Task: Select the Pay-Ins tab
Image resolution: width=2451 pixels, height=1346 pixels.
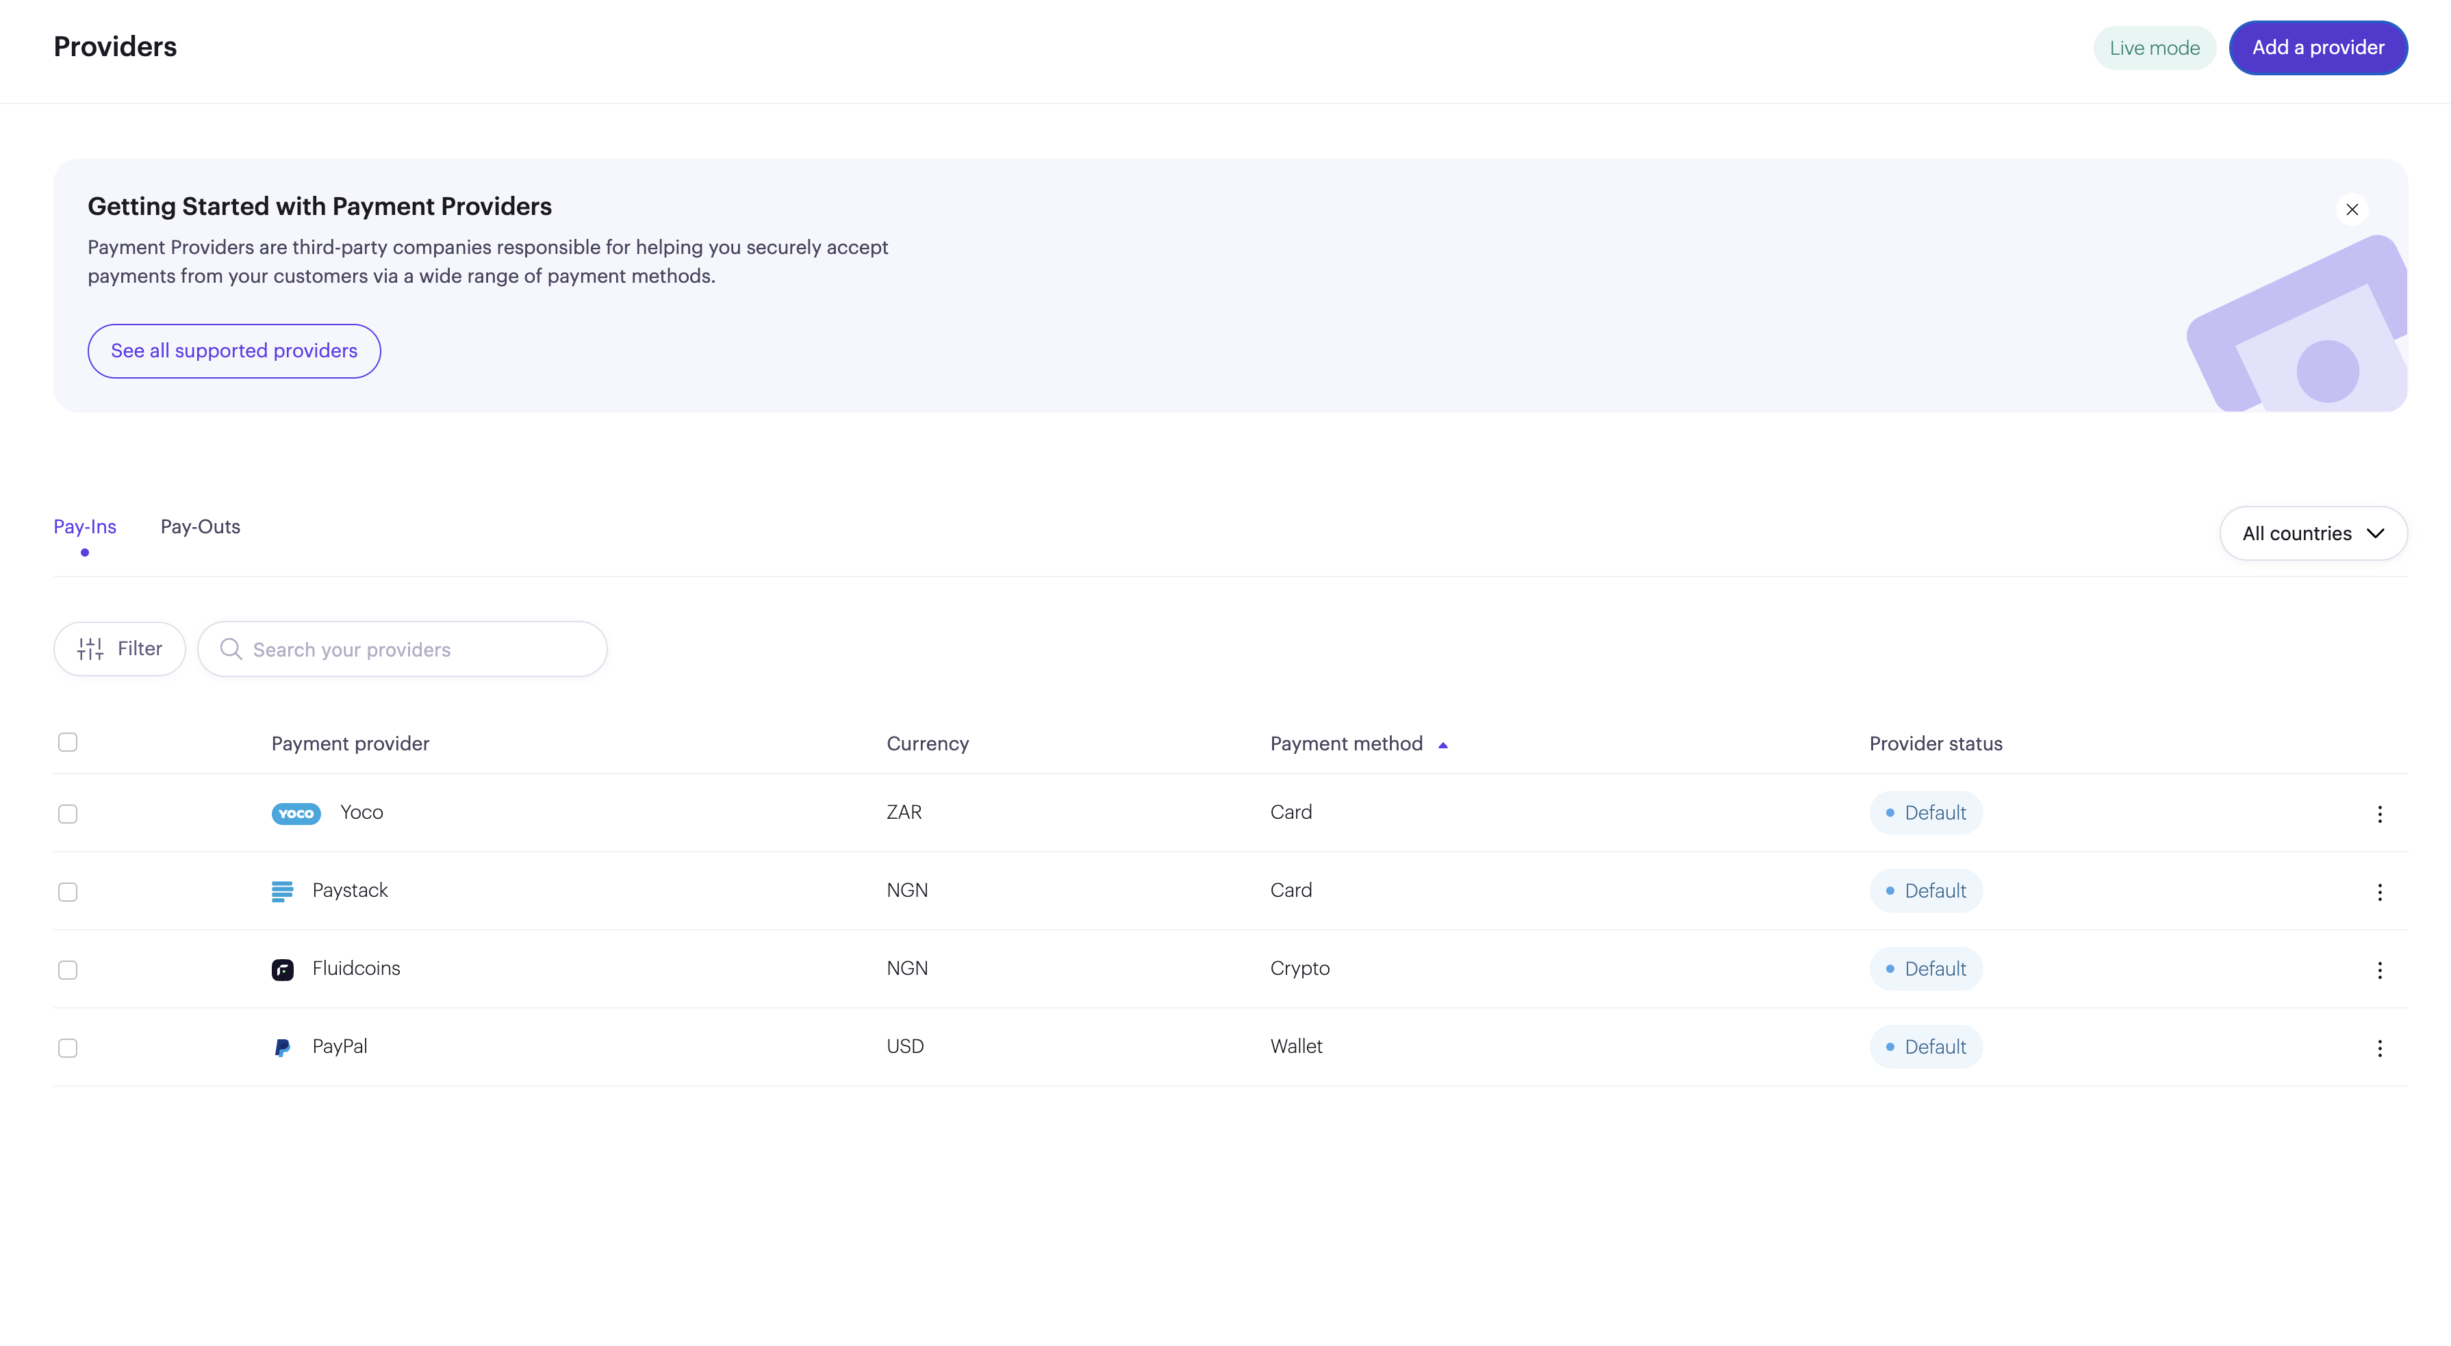Action: coord(85,527)
